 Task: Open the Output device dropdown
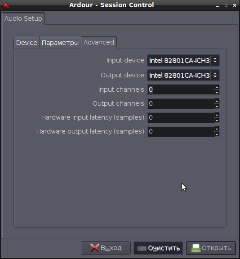tap(183, 76)
